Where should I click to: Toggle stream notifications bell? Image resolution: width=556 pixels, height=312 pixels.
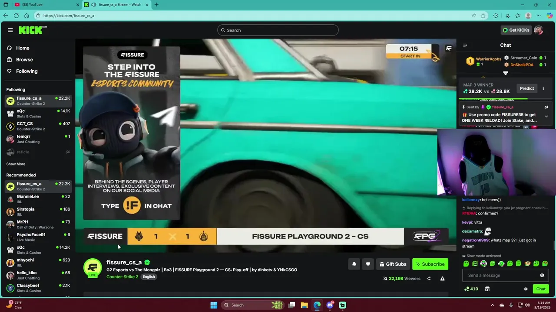click(x=354, y=264)
